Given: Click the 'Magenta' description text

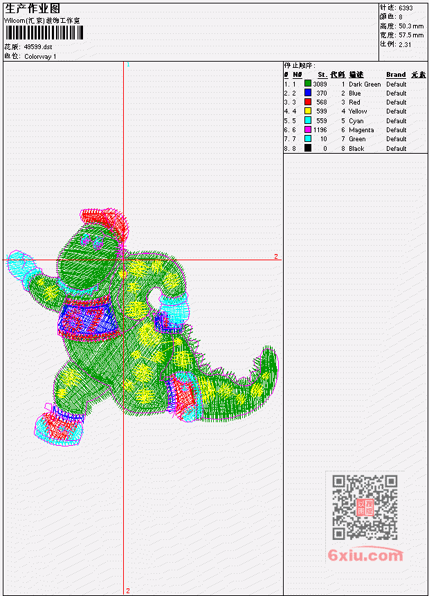Looking at the screenshot, I should [x=361, y=130].
